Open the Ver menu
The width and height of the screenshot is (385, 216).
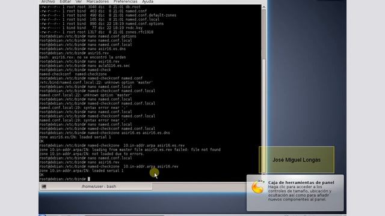(79, 1)
